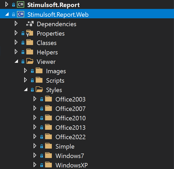This screenshot has height=169, width=174.
Task: Select the Windows7 label
Action: (70, 156)
